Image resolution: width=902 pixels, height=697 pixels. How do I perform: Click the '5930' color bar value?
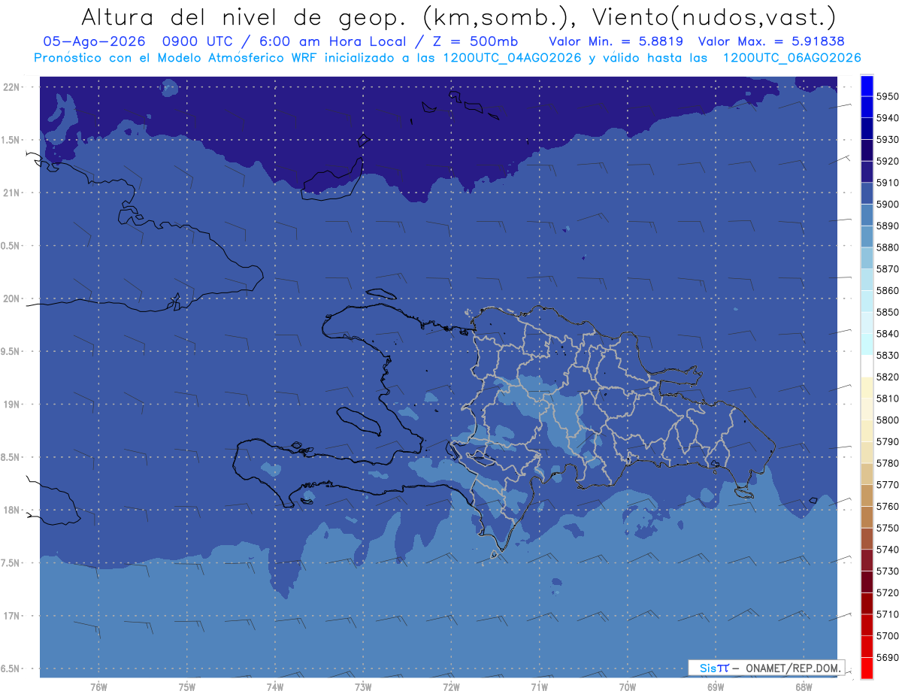(888, 140)
